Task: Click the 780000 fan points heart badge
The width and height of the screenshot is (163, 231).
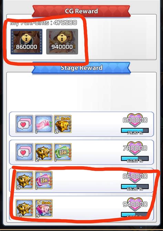Action: 135,148
